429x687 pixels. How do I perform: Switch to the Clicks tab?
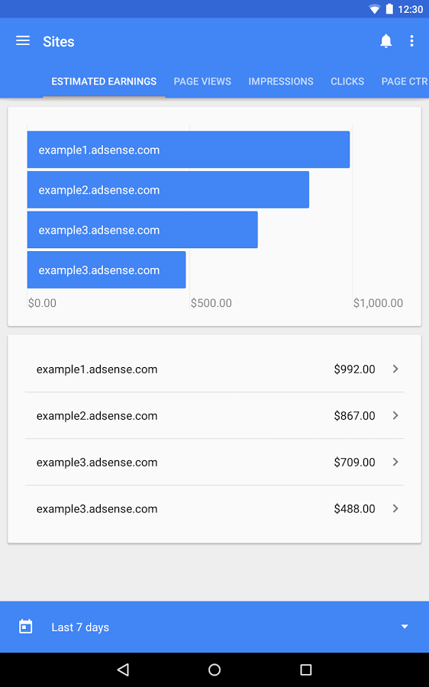tap(347, 82)
